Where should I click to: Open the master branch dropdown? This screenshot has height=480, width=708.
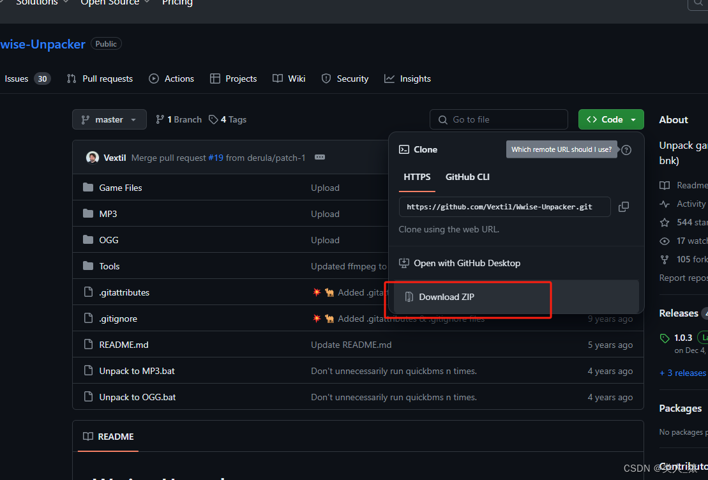coord(109,119)
